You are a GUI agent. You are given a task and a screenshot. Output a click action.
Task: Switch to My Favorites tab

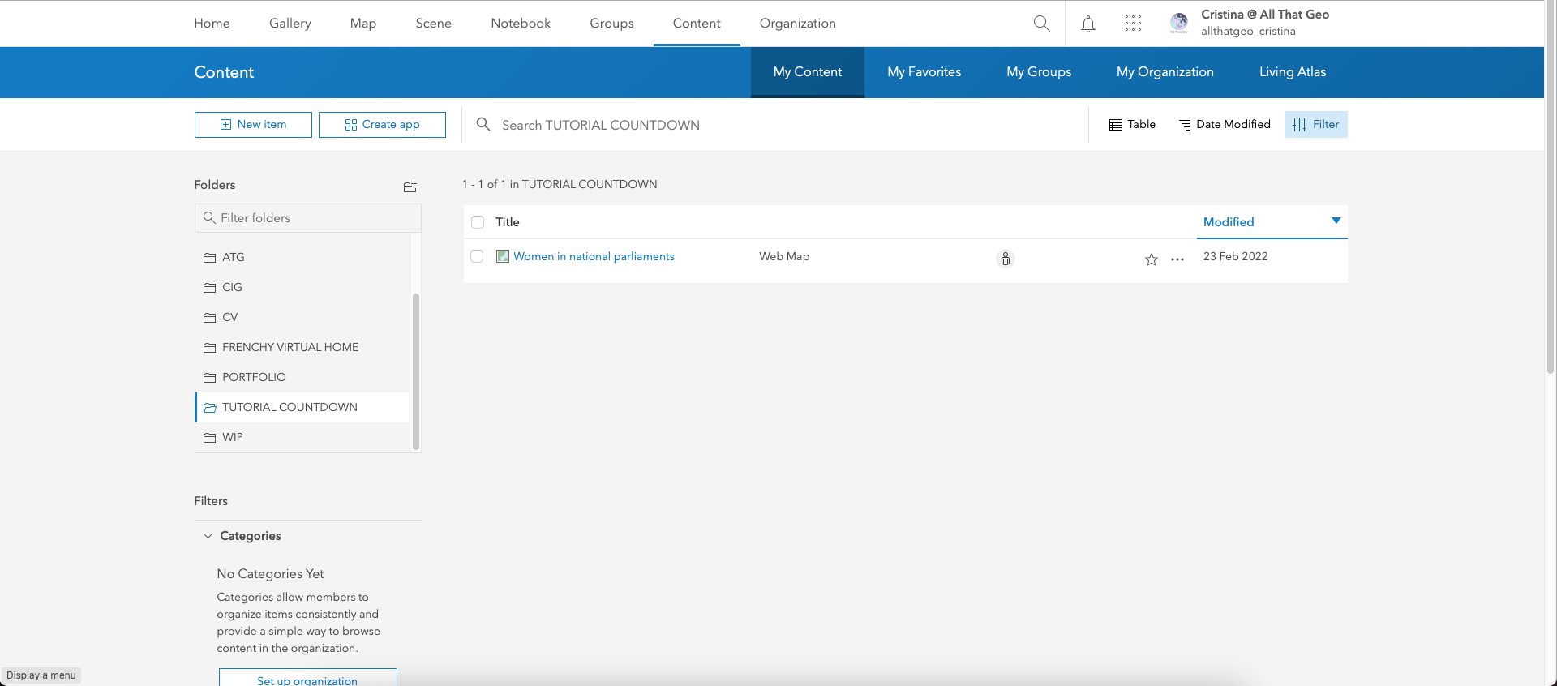(x=924, y=72)
